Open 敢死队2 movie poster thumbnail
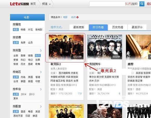151x118 pixels. pyautogui.click(x=66, y=47)
